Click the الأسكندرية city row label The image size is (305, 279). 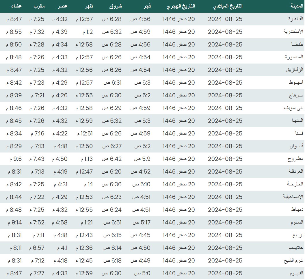[293, 32]
